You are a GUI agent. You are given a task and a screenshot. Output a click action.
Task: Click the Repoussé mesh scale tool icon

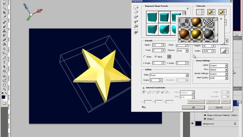click(136, 26)
